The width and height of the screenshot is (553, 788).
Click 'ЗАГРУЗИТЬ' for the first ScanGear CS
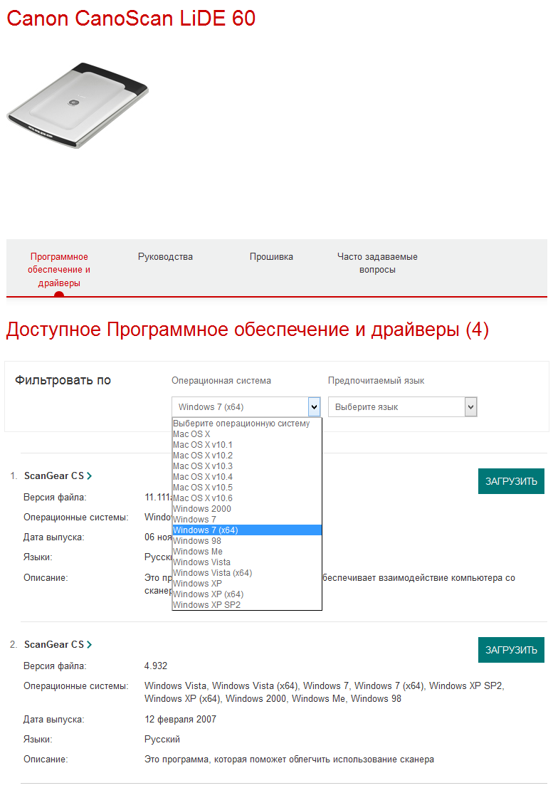coord(511,481)
